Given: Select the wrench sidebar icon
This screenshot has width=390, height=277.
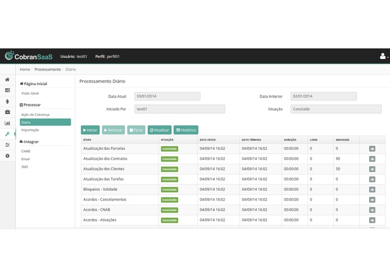Looking at the screenshot, I should pyautogui.click(x=7, y=134).
